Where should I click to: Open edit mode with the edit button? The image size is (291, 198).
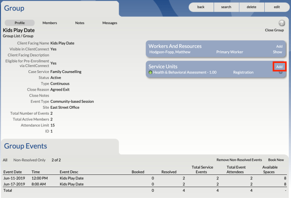(x=277, y=7)
